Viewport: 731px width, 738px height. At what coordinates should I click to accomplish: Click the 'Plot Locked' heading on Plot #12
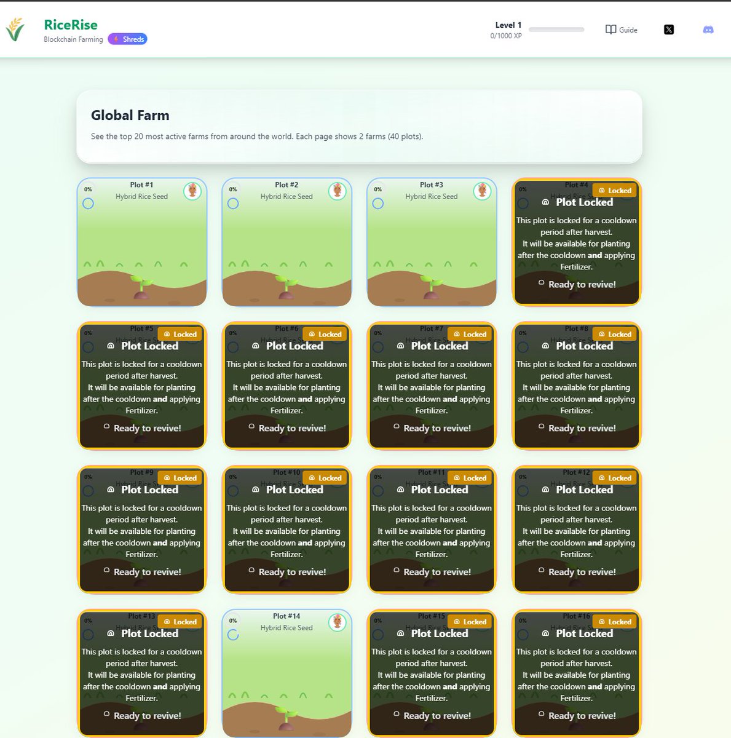(584, 490)
